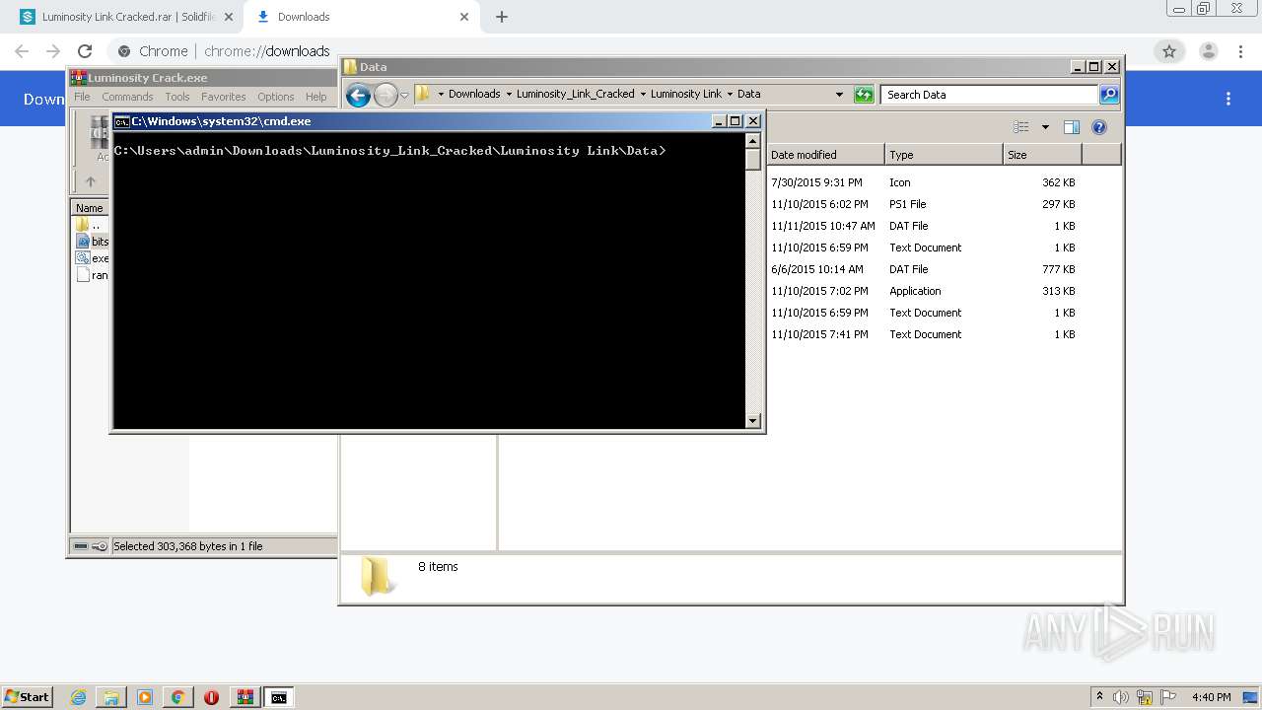The width and height of the screenshot is (1262, 710).
Task: Expand Luminosity Link breadcrumb arrow
Action: click(730, 95)
